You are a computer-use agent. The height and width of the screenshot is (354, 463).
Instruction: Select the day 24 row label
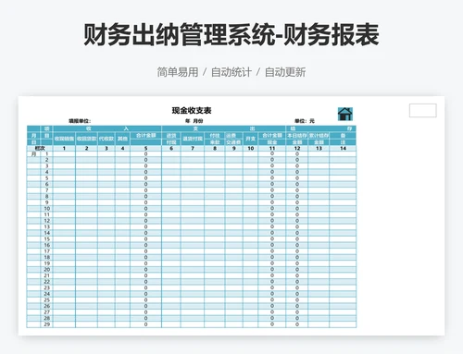[x=47, y=294]
